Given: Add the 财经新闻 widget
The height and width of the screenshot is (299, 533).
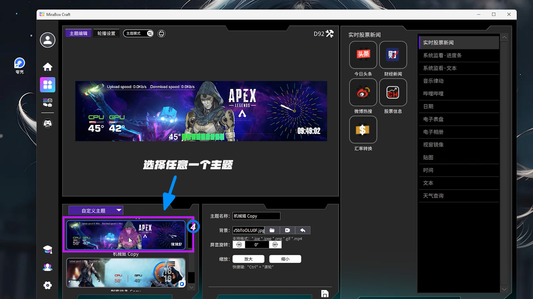Looking at the screenshot, I should pyautogui.click(x=393, y=55).
